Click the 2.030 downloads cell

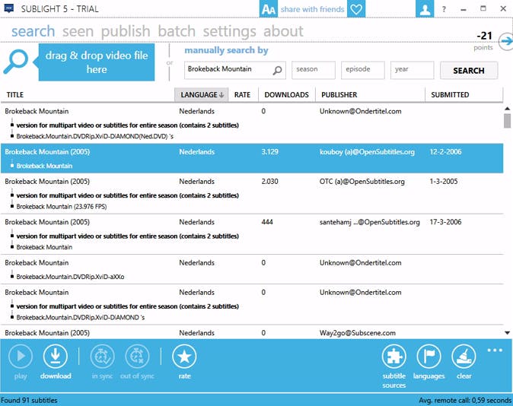(270, 182)
